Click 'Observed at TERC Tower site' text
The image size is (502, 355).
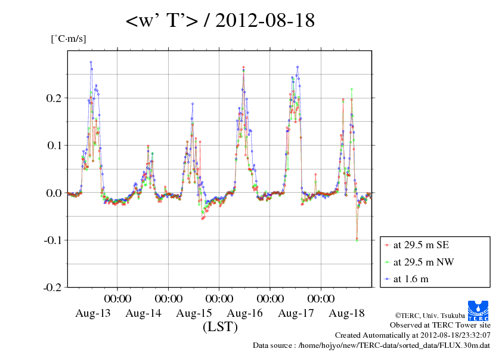tap(440, 325)
